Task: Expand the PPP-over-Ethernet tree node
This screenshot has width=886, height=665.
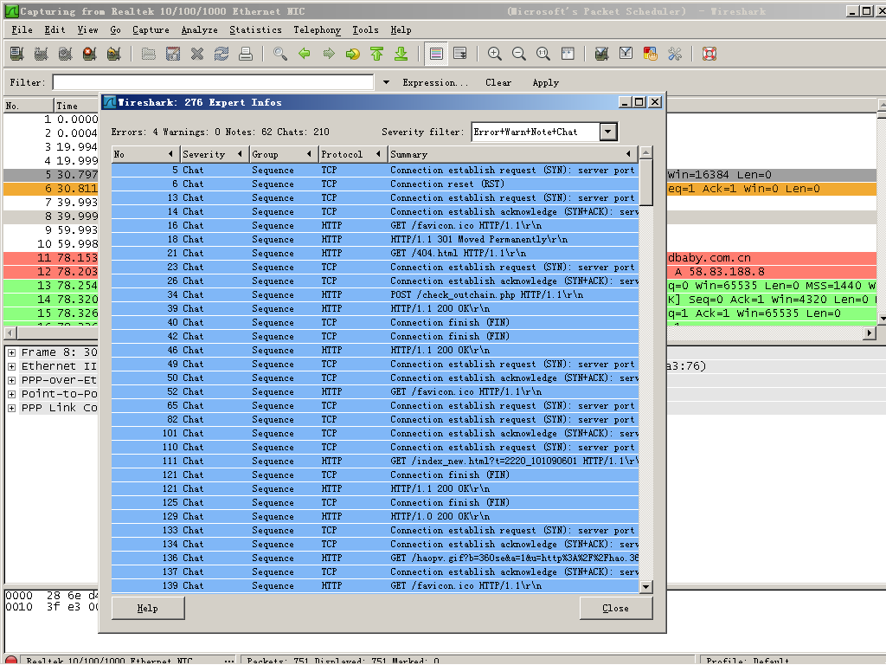Action: click(x=11, y=380)
